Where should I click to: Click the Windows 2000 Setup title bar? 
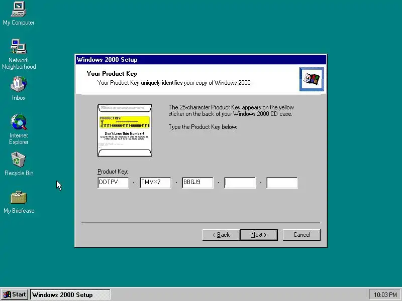pyautogui.click(x=201, y=60)
